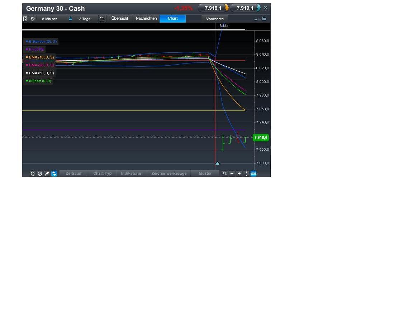Screen dimensions: 413x310
Task: Select the pencil drawing icon
Action: pos(47,173)
